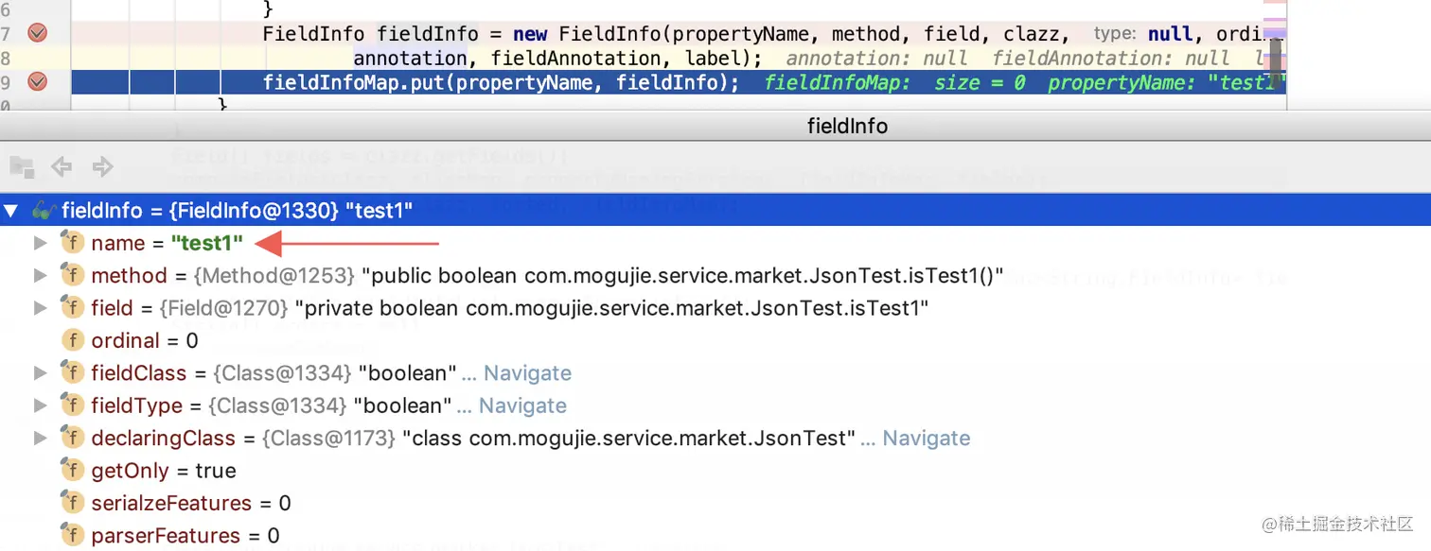Click Navigate link for fieldType
This screenshot has height=551, width=1431.
tap(522, 405)
